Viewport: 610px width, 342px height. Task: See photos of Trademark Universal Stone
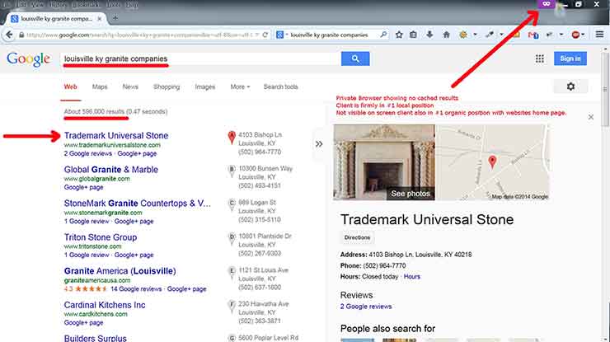point(411,194)
